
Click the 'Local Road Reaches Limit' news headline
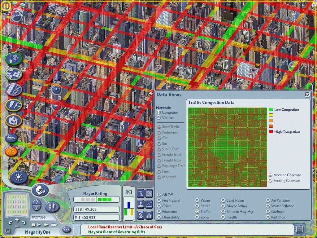point(125,227)
